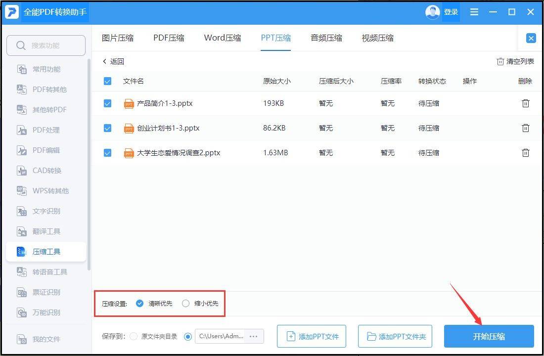Open the 图片压缩 tab
The image size is (544, 356).
(x=118, y=38)
